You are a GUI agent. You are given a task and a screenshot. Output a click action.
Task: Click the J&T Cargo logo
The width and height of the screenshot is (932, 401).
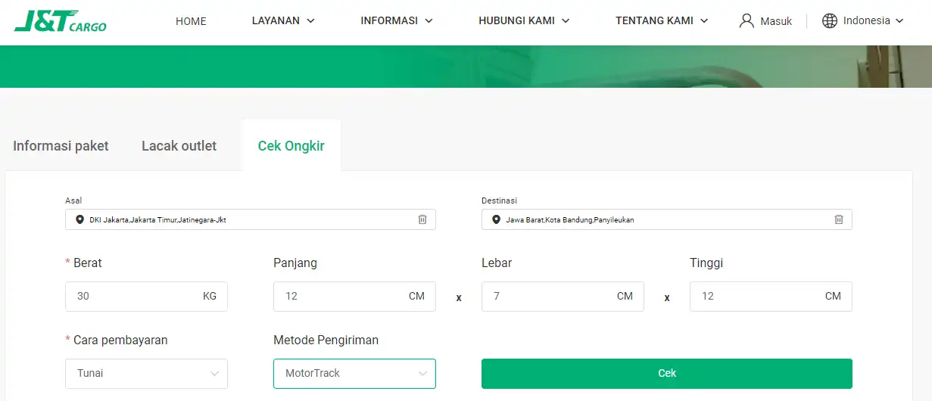tap(61, 20)
